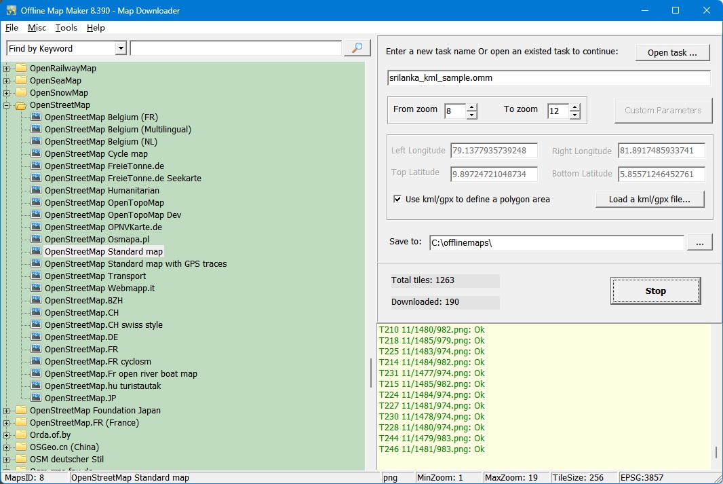Expand the OpenRailwayMap folder node
This screenshot has width=723, height=484.
pyautogui.click(x=7, y=69)
